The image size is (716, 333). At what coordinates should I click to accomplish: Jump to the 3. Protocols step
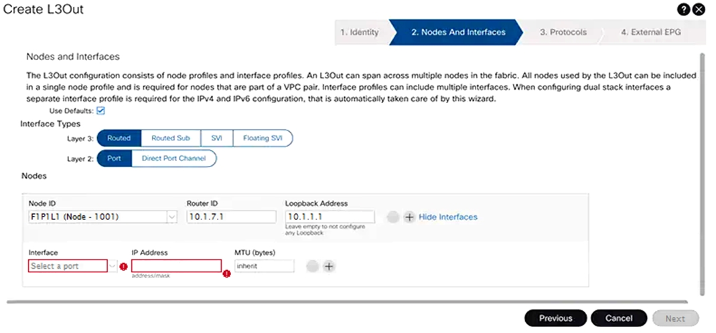(x=563, y=32)
